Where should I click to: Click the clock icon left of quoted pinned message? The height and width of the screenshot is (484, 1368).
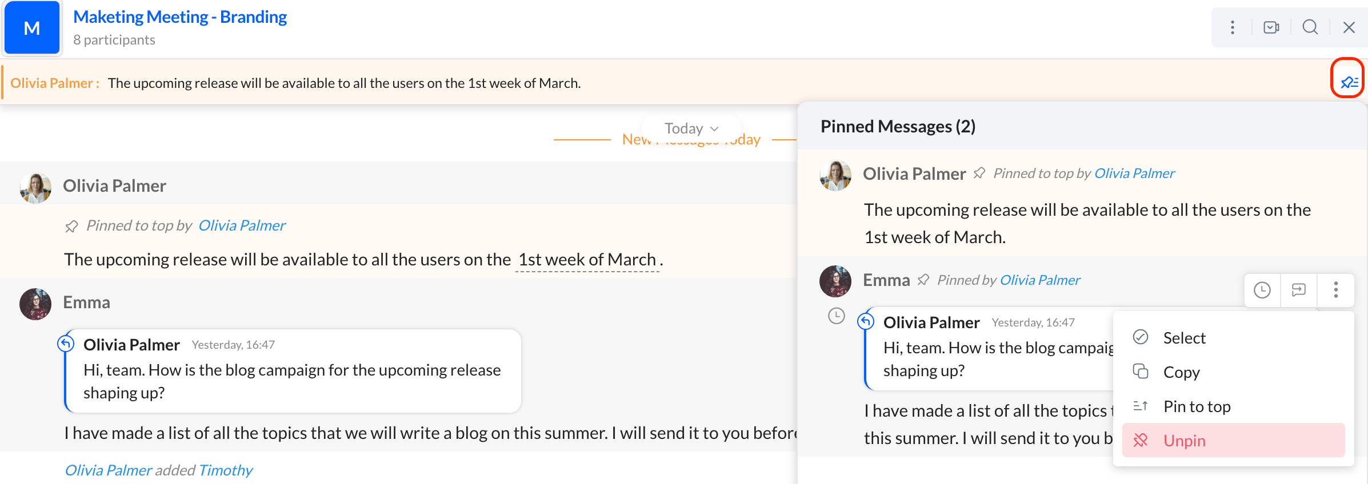(836, 316)
